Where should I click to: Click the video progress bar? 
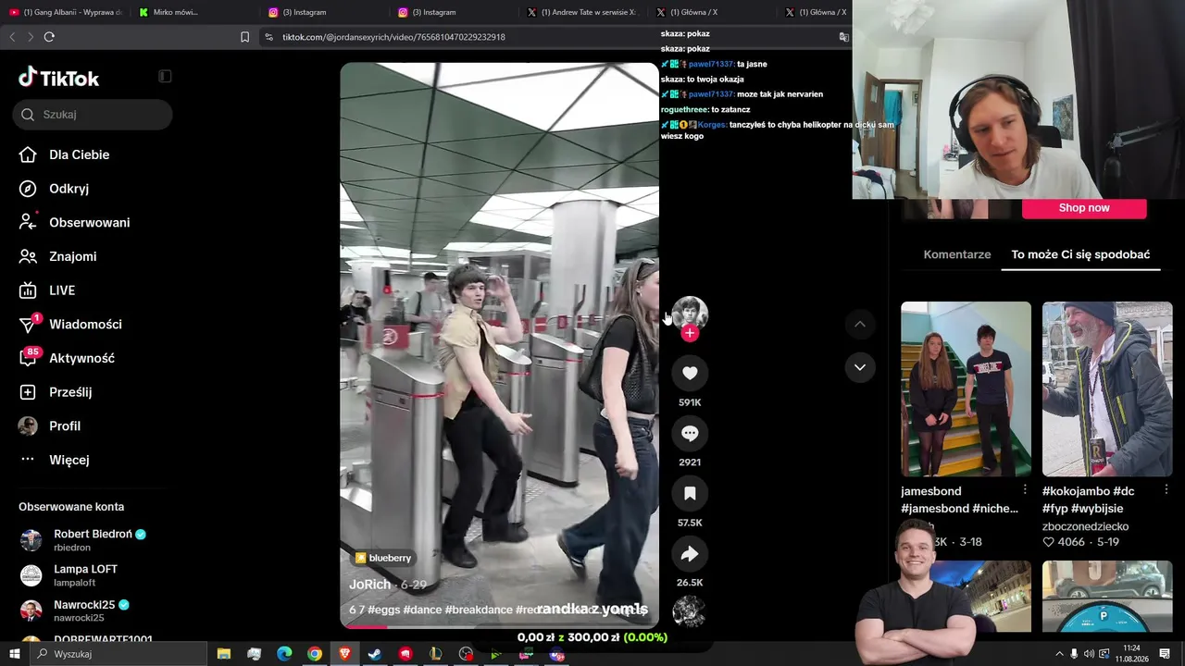pyautogui.click(x=499, y=626)
